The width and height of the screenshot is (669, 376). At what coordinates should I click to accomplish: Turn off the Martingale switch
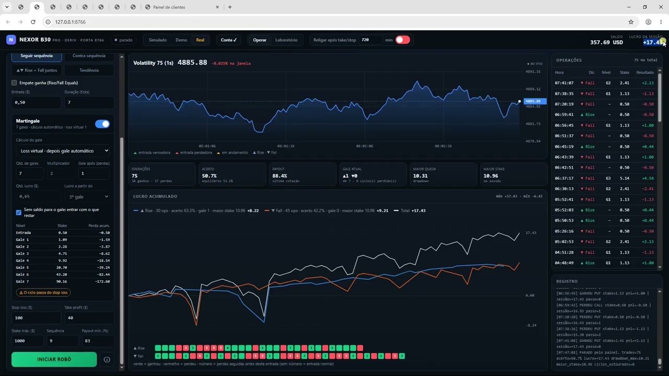click(x=102, y=124)
